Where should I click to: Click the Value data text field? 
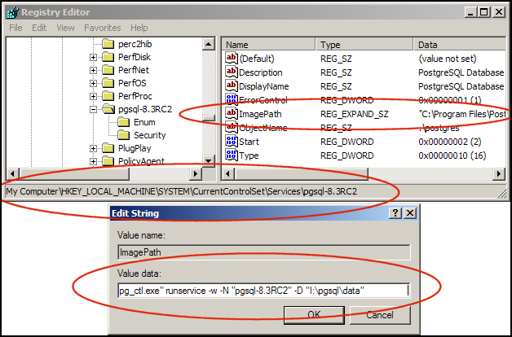click(262, 291)
